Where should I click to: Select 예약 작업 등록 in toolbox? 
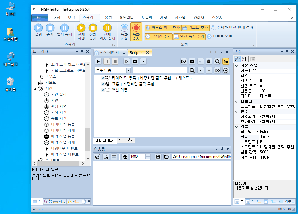pos(63,136)
